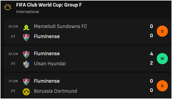Viewport: 172px width, 99px height.
Task: Click Fluminense crest in the 25 Jun match
Action: (26, 37)
